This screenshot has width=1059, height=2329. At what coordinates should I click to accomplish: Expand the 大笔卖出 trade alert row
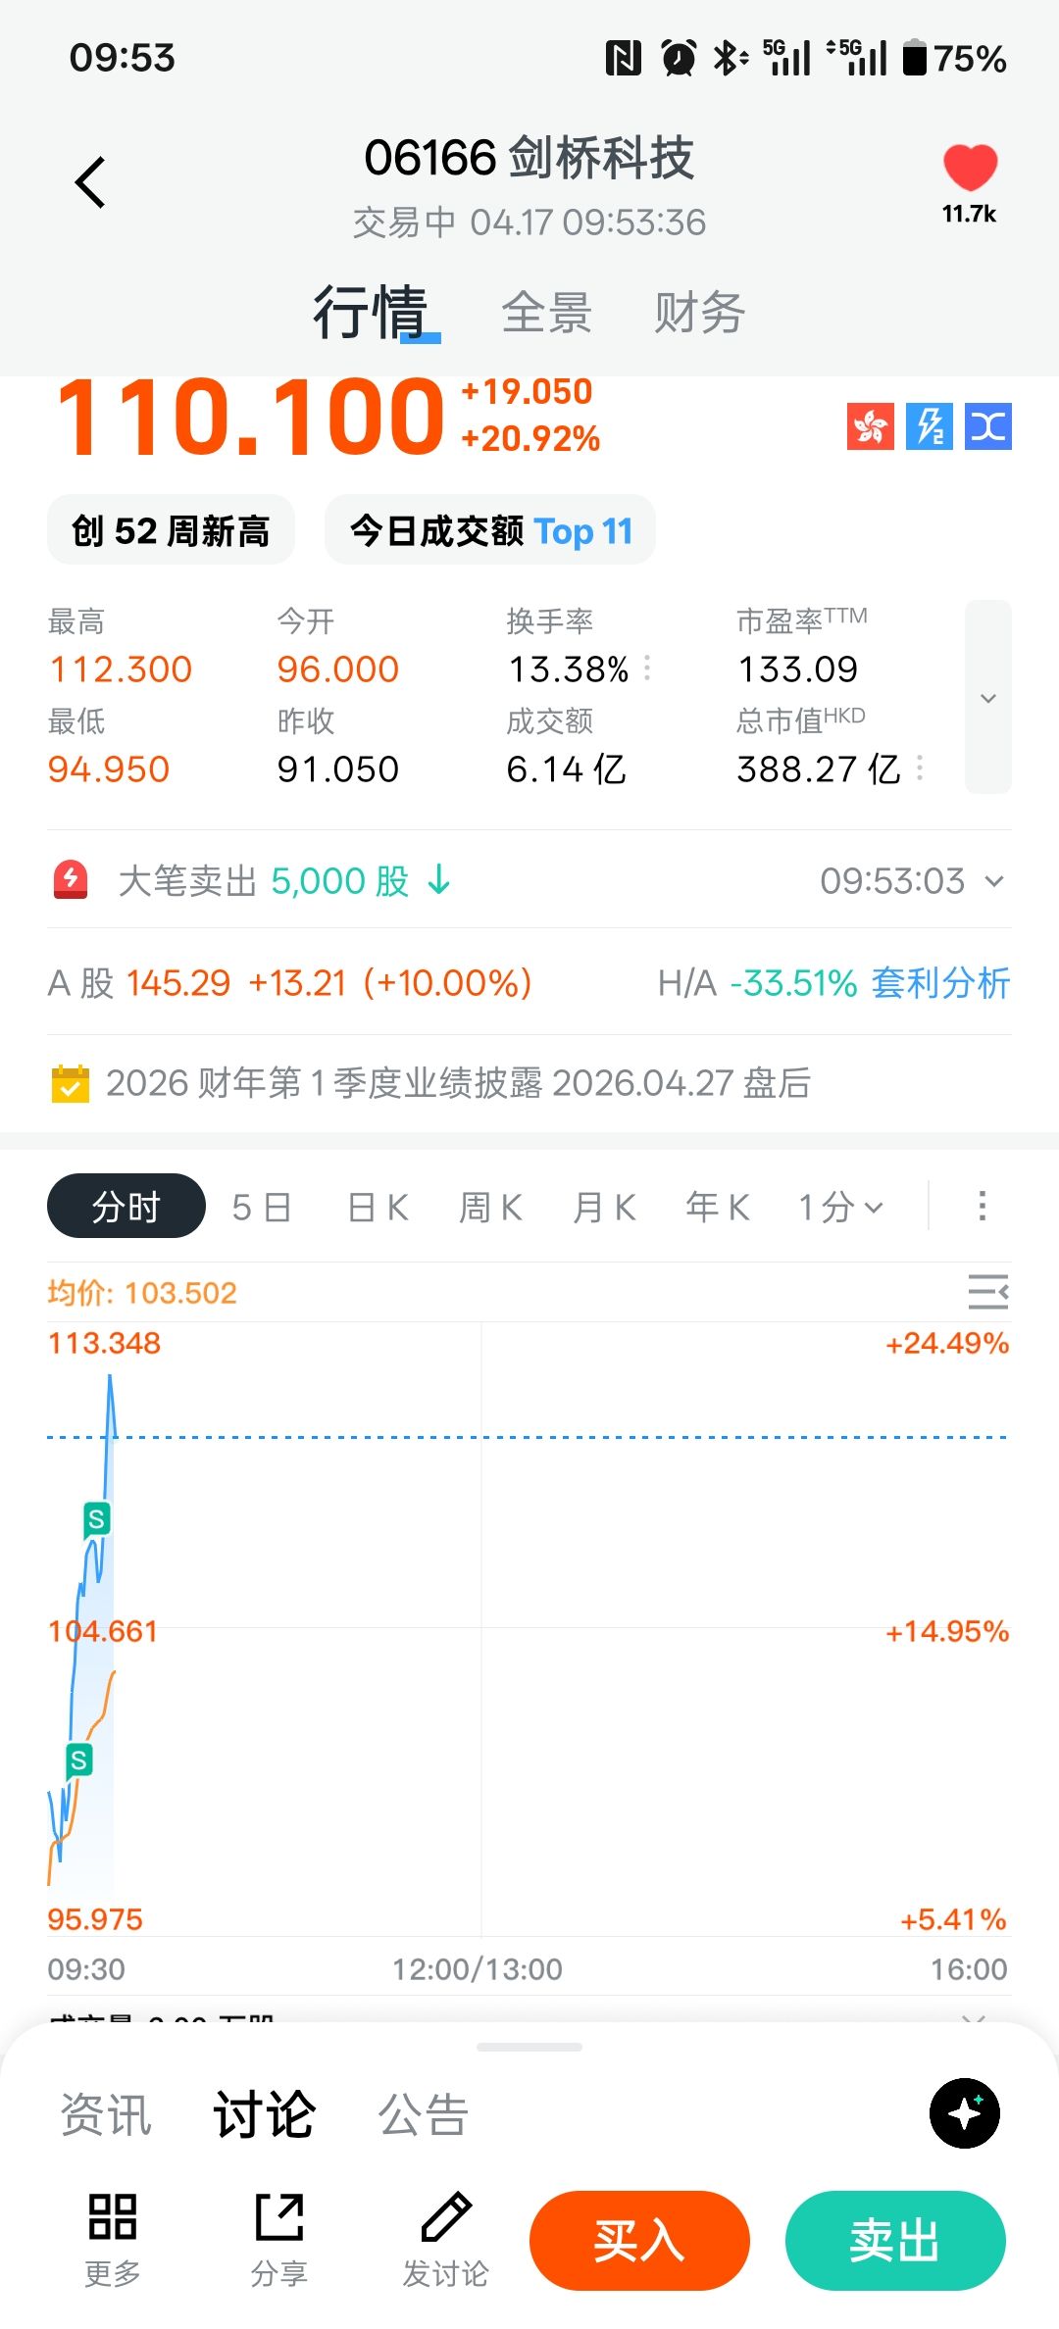pyautogui.click(x=994, y=881)
